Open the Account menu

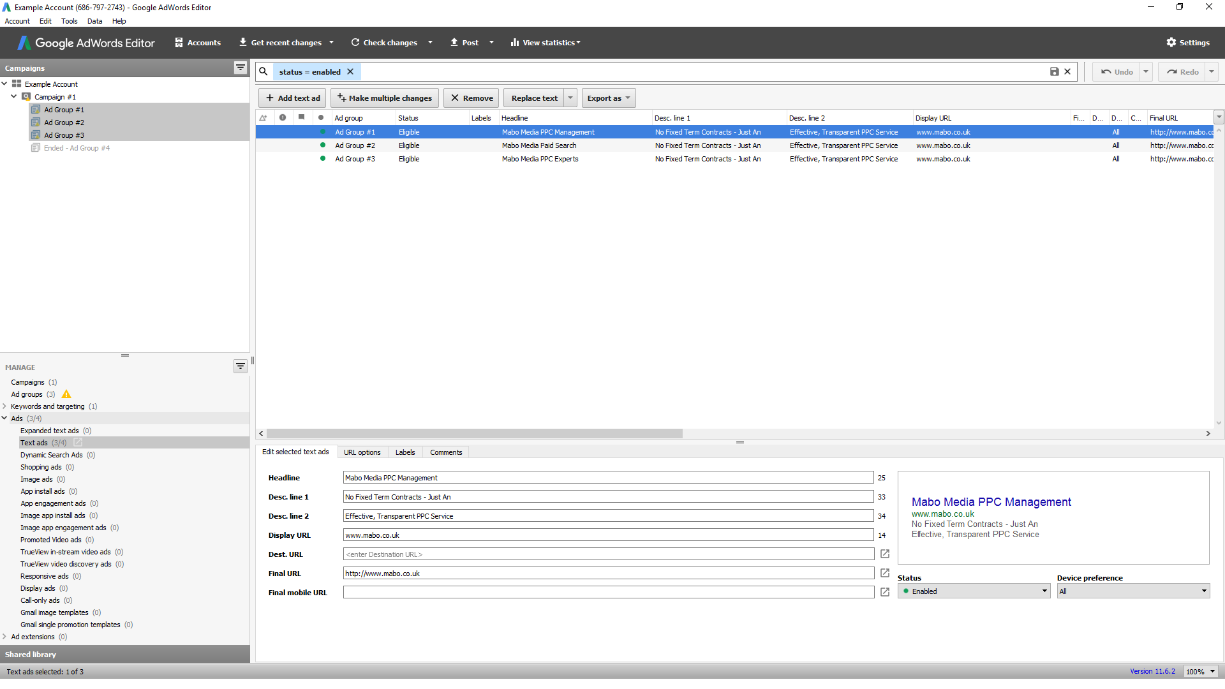point(17,21)
